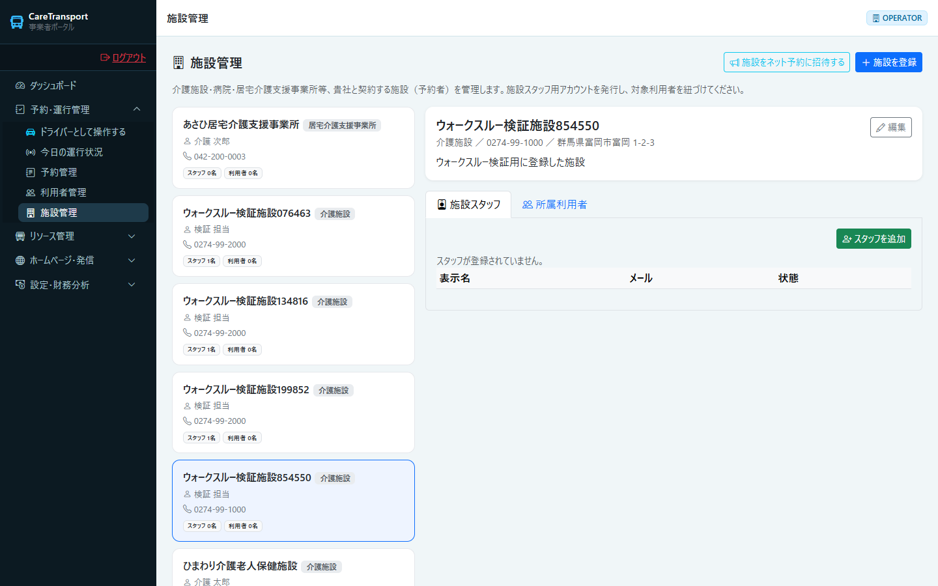Select the ひまわり介護老人保健施設 card
The width and height of the screenshot is (938, 586).
(293, 568)
